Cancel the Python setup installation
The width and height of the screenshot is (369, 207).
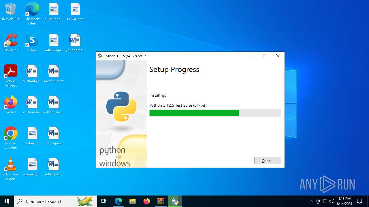(268, 161)
